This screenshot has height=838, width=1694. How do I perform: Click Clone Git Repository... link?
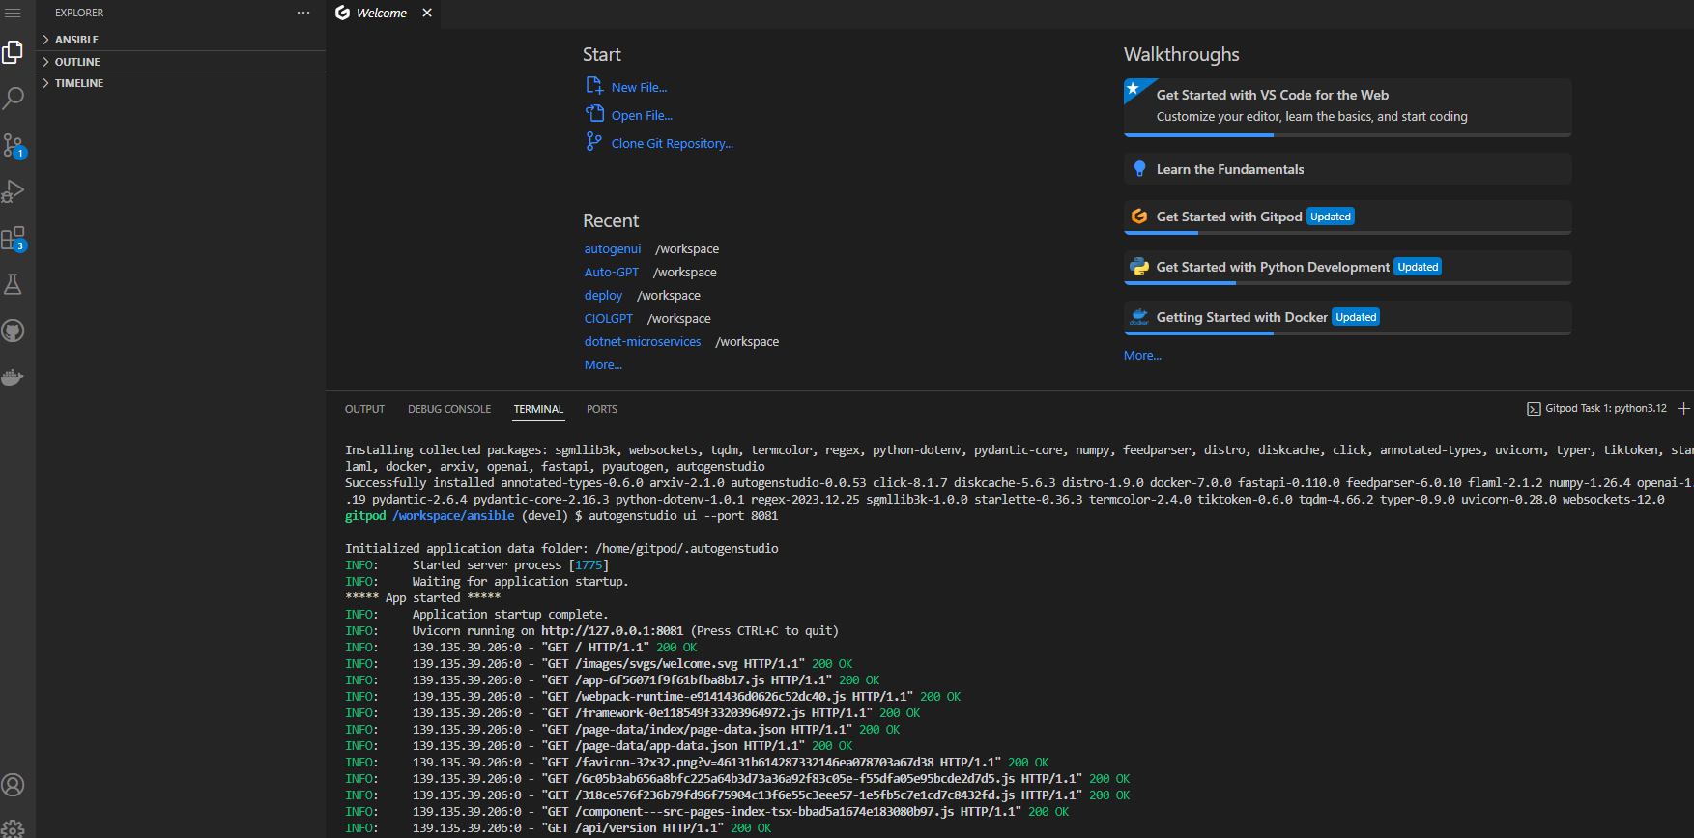pyautogui.click(x=673, y=143)
